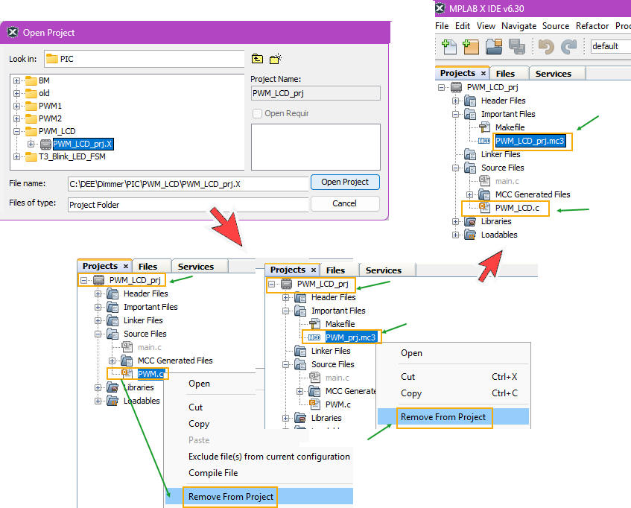
Task: Expand the PWM1 folder in the tree
Action: click(17, 106)
